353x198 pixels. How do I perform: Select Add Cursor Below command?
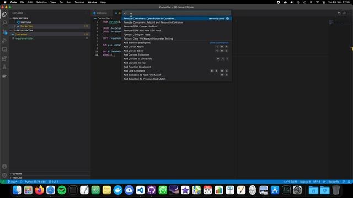176,51
